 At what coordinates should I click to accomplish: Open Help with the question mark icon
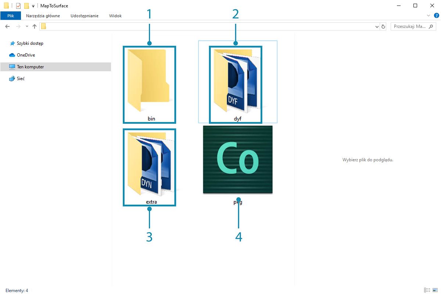pyautogui.click(x=437, y=15)
